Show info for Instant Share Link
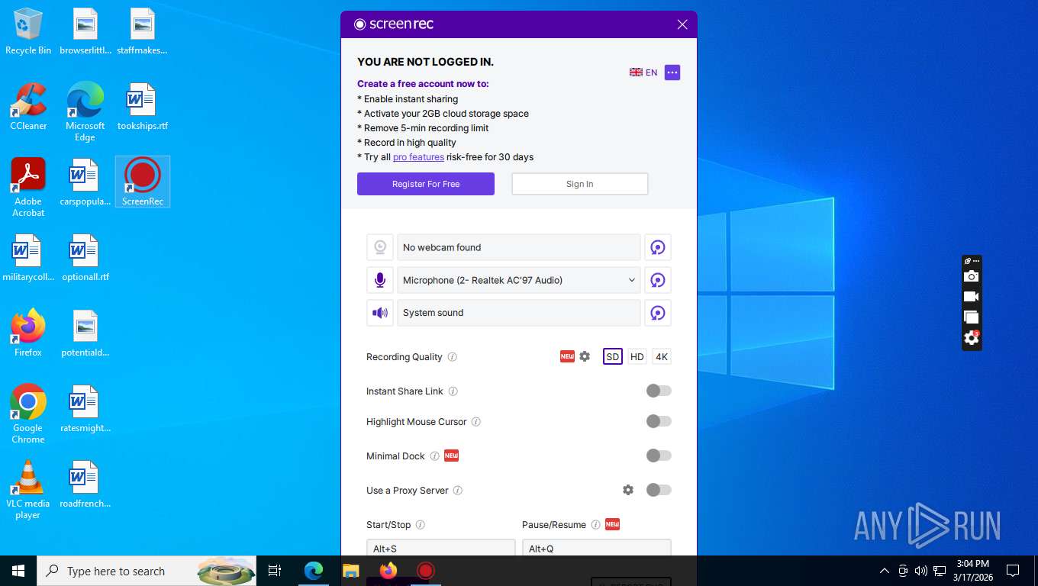 (x=453, y=391)
